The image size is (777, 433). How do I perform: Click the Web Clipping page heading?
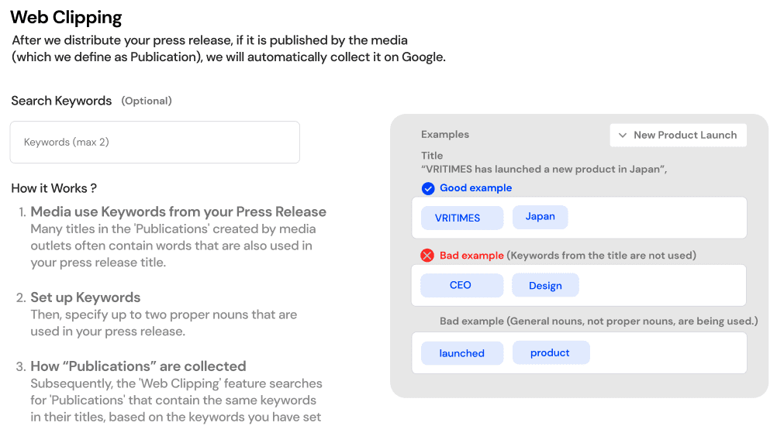coord(66,16)
